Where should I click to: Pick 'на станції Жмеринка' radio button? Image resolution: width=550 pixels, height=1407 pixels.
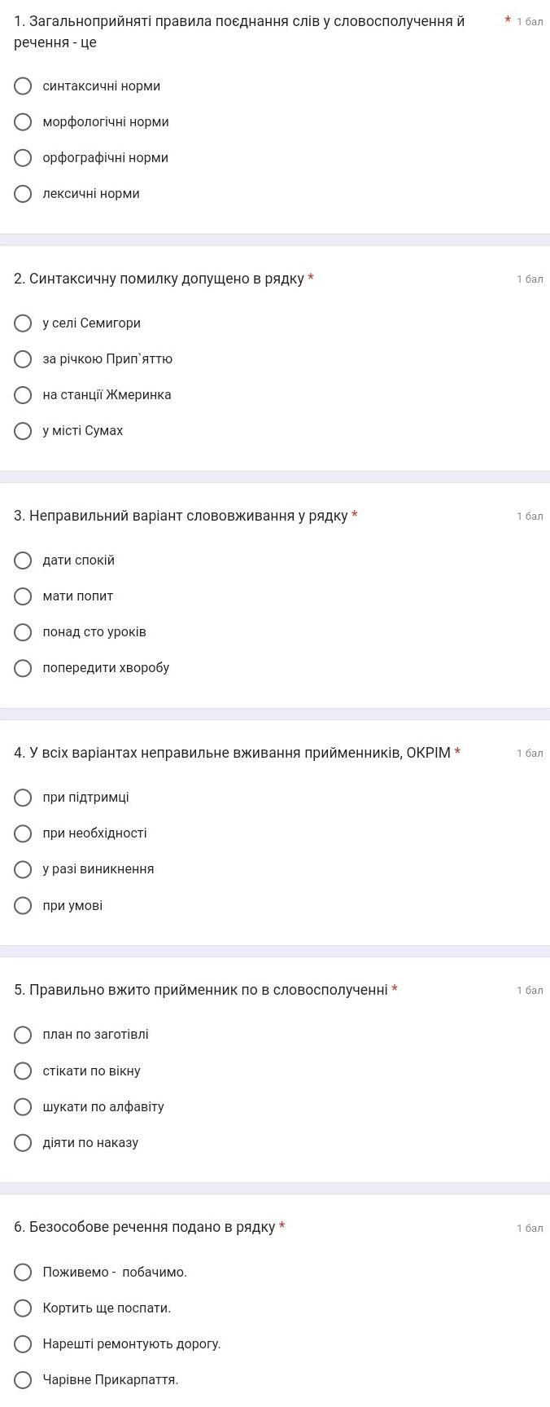click(24, 395)
